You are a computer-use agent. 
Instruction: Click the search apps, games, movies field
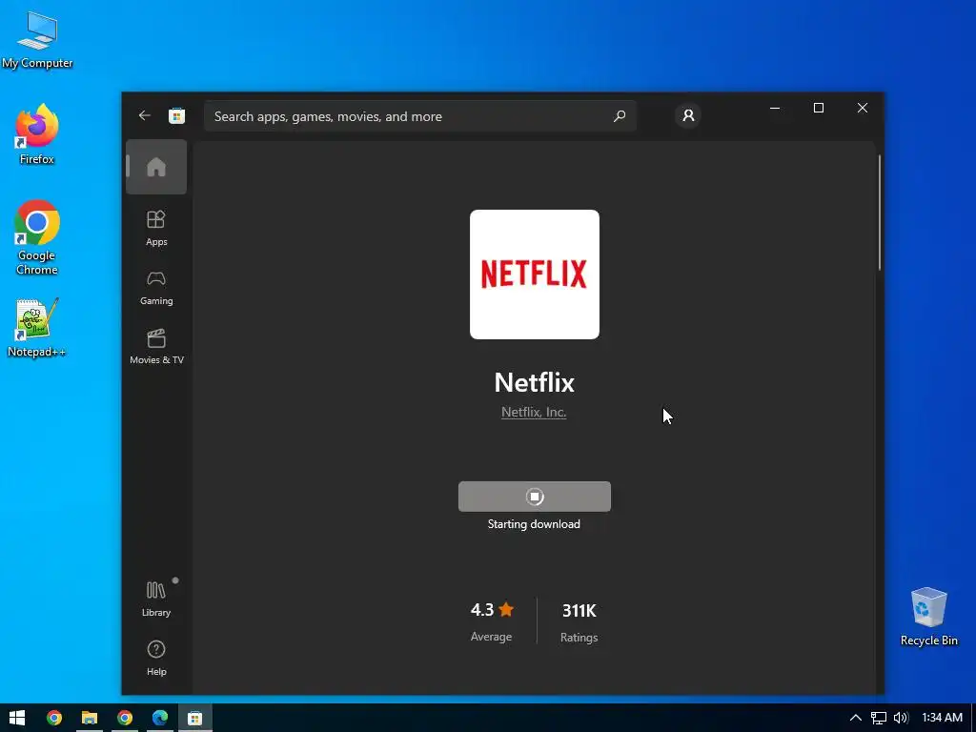tap(420, 116)
